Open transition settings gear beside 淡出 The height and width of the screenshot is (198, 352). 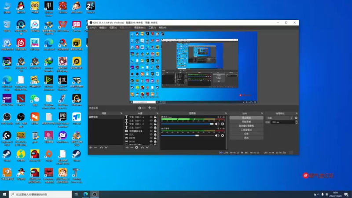(296, 118)
